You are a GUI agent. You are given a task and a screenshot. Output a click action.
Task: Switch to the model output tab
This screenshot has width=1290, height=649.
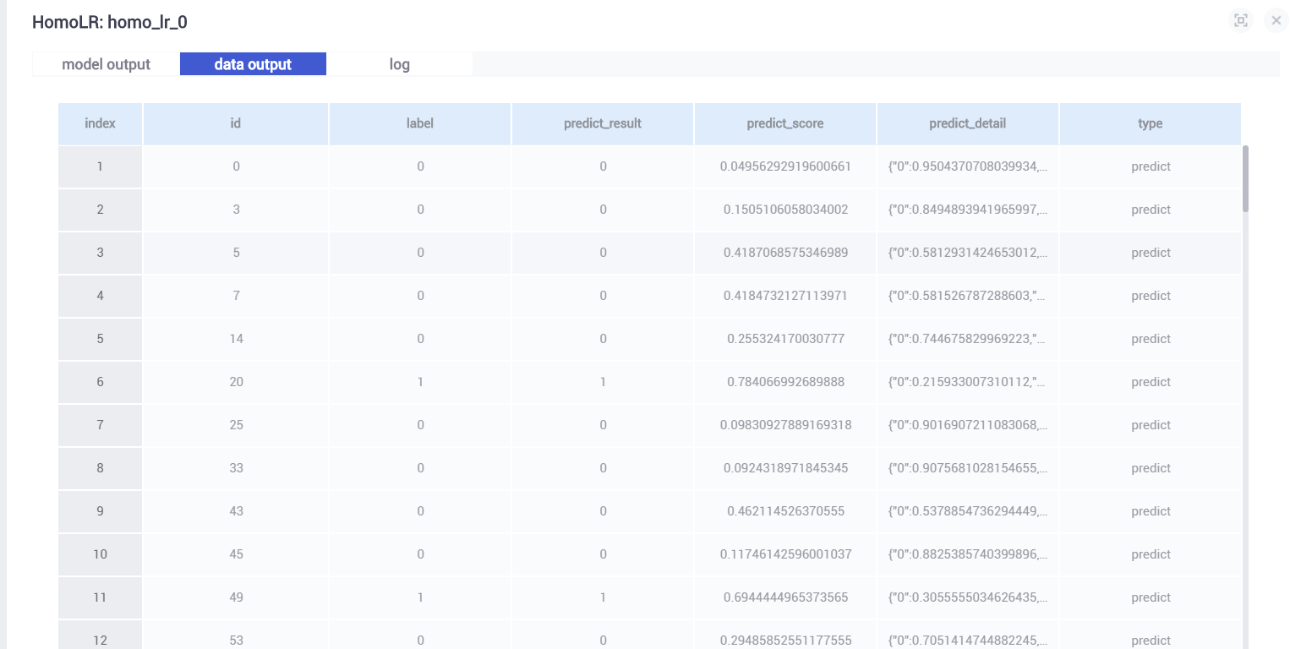[107, 64]
